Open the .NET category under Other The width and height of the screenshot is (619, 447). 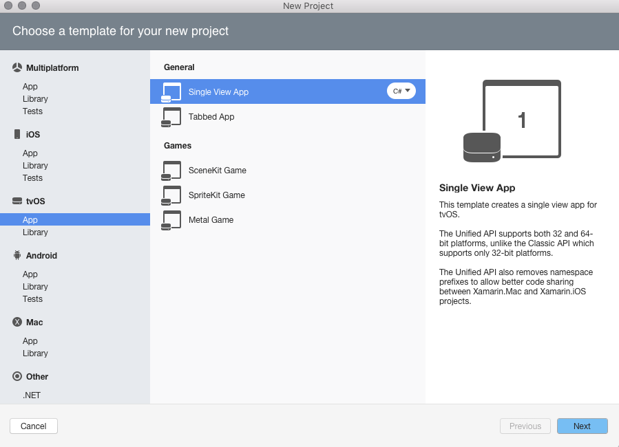click(x=32, y=395)
